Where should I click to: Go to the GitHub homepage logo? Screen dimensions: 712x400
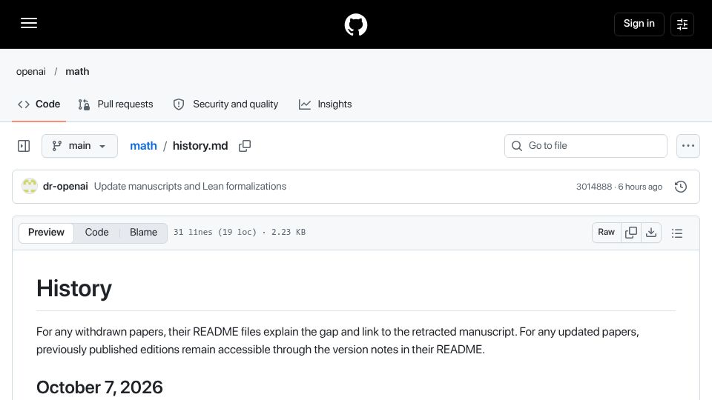tap(355, 24)
